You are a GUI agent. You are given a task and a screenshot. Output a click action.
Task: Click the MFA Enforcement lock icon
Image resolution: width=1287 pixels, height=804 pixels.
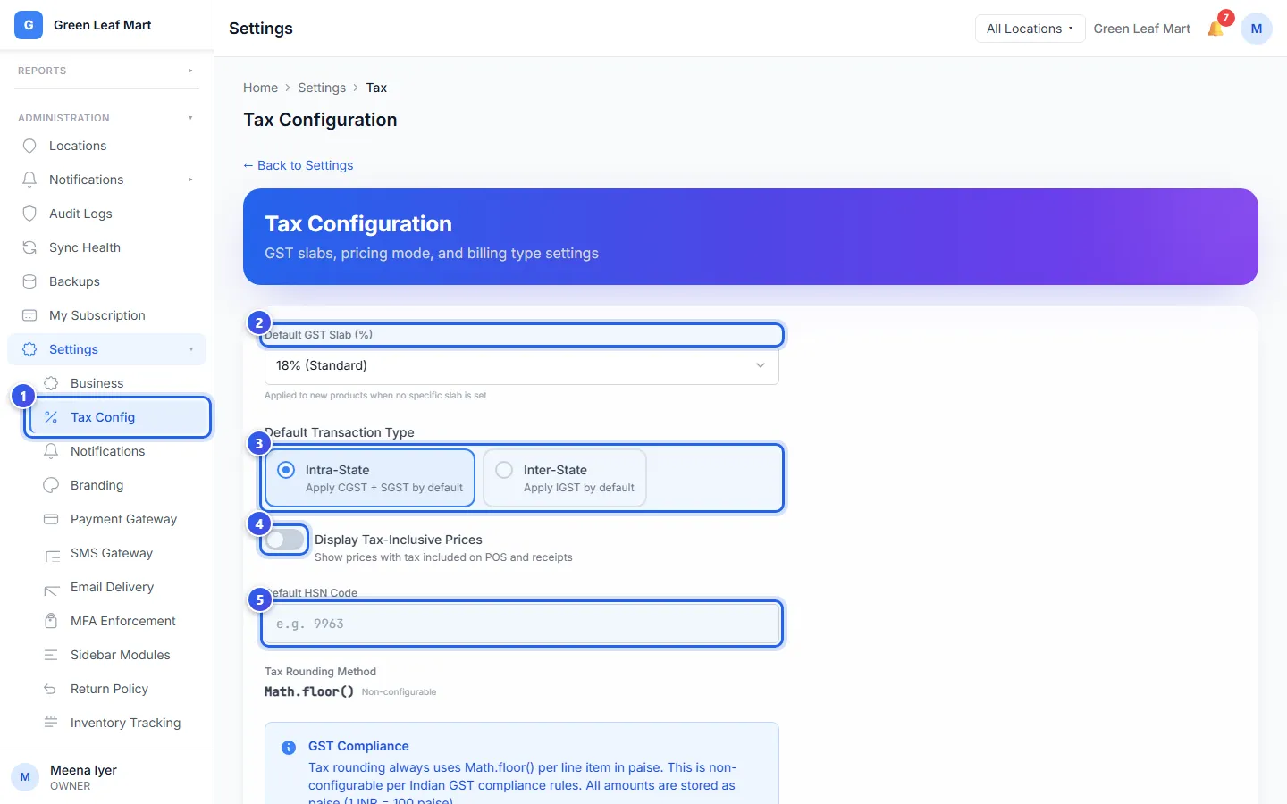[x=51, y=621]
